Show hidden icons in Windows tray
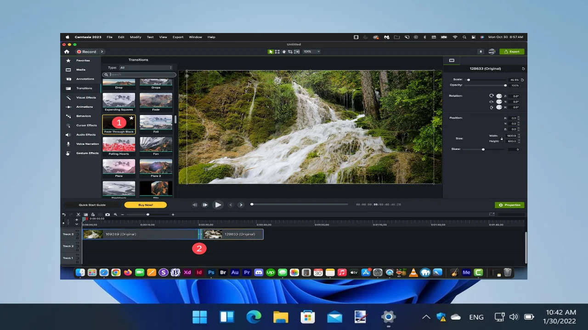This screenshot has width=588, height=330. (x=426, y=317)
